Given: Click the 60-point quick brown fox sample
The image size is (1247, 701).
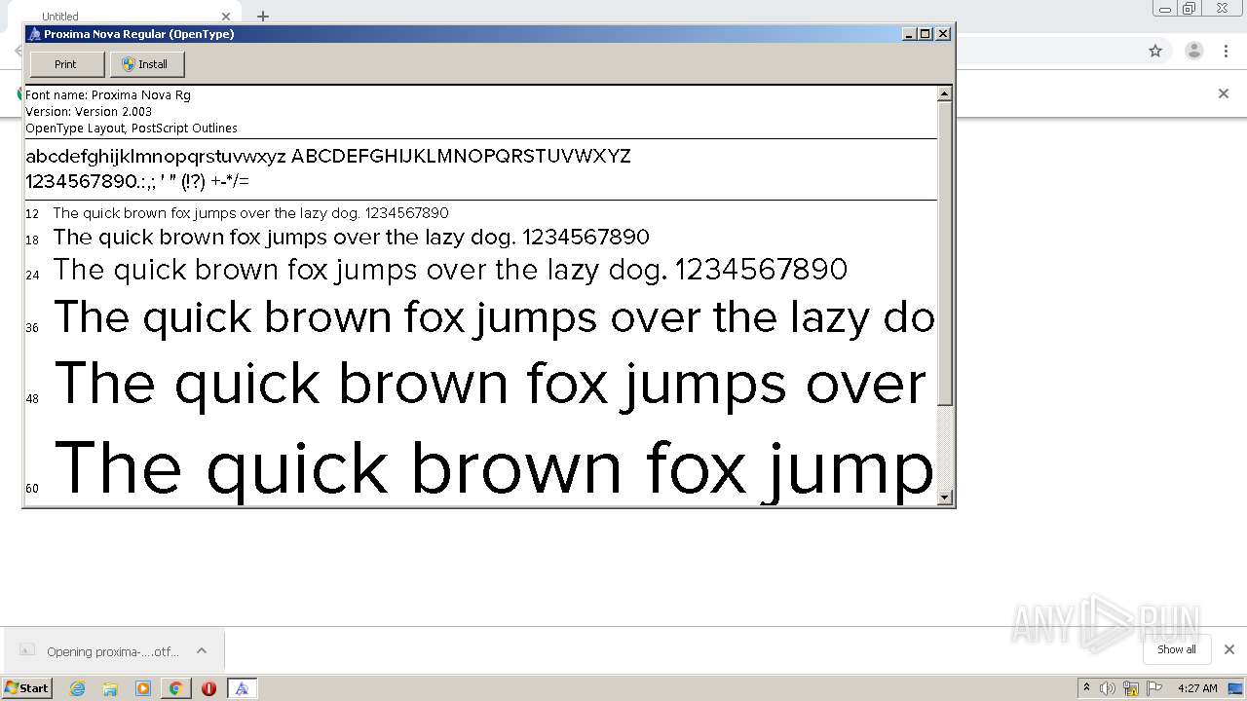Looking at the screenshot, I should point(494,469).
